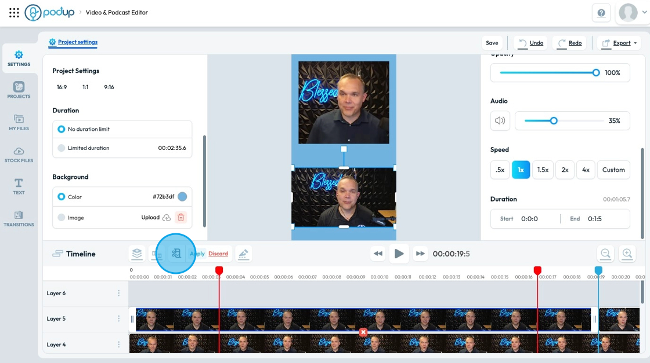This screenshot has width=650, height=363.
Task: Set speed to 2x
Action: 565,170
